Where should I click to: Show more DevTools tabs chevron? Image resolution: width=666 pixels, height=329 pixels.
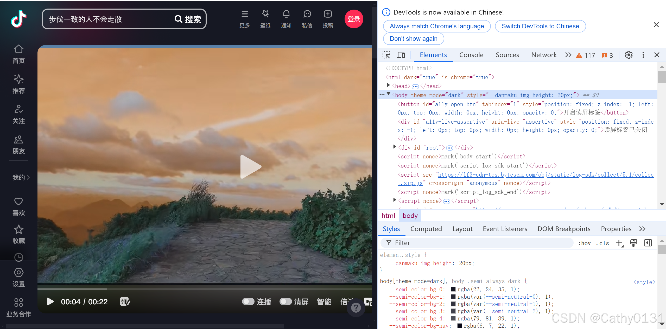(568, 55)
